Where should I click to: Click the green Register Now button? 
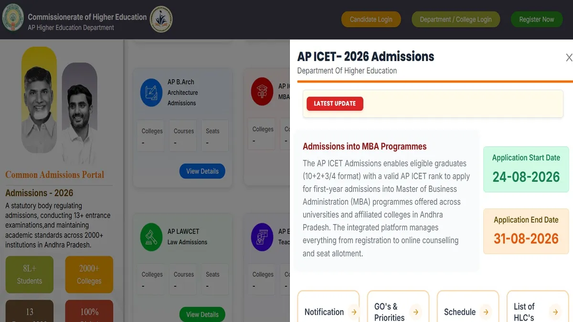click(x=537, y=20)
